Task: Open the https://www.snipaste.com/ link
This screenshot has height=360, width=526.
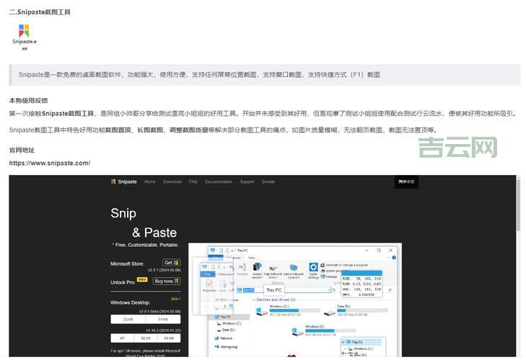Action: [x=50, y=163]
